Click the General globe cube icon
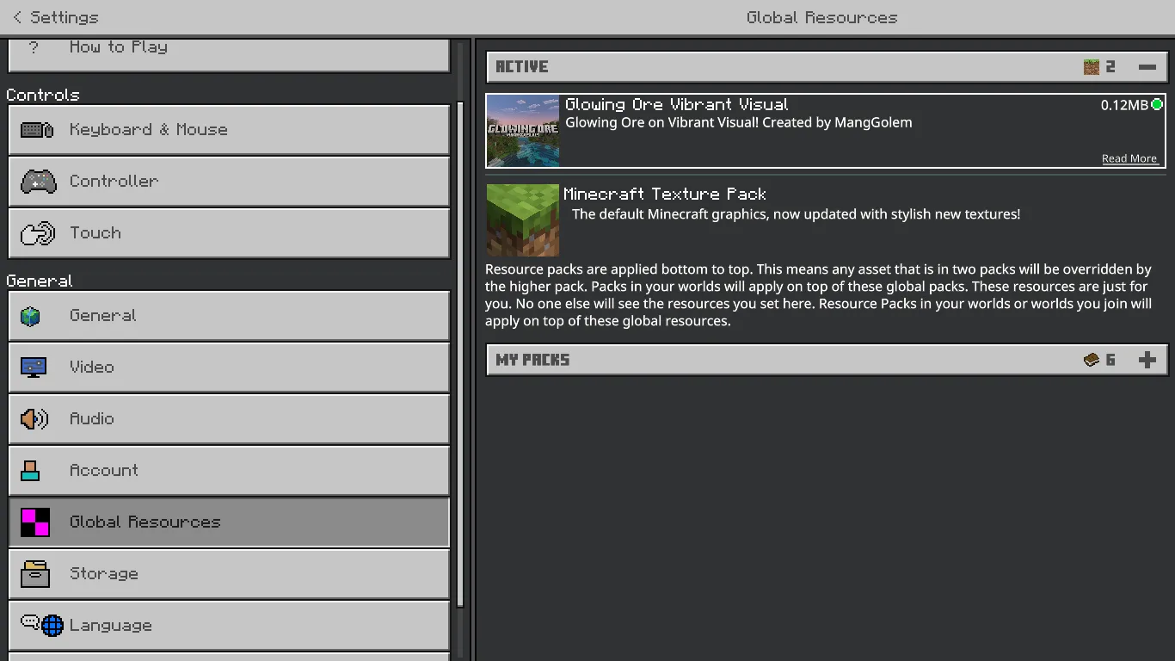 pos(31,316)
